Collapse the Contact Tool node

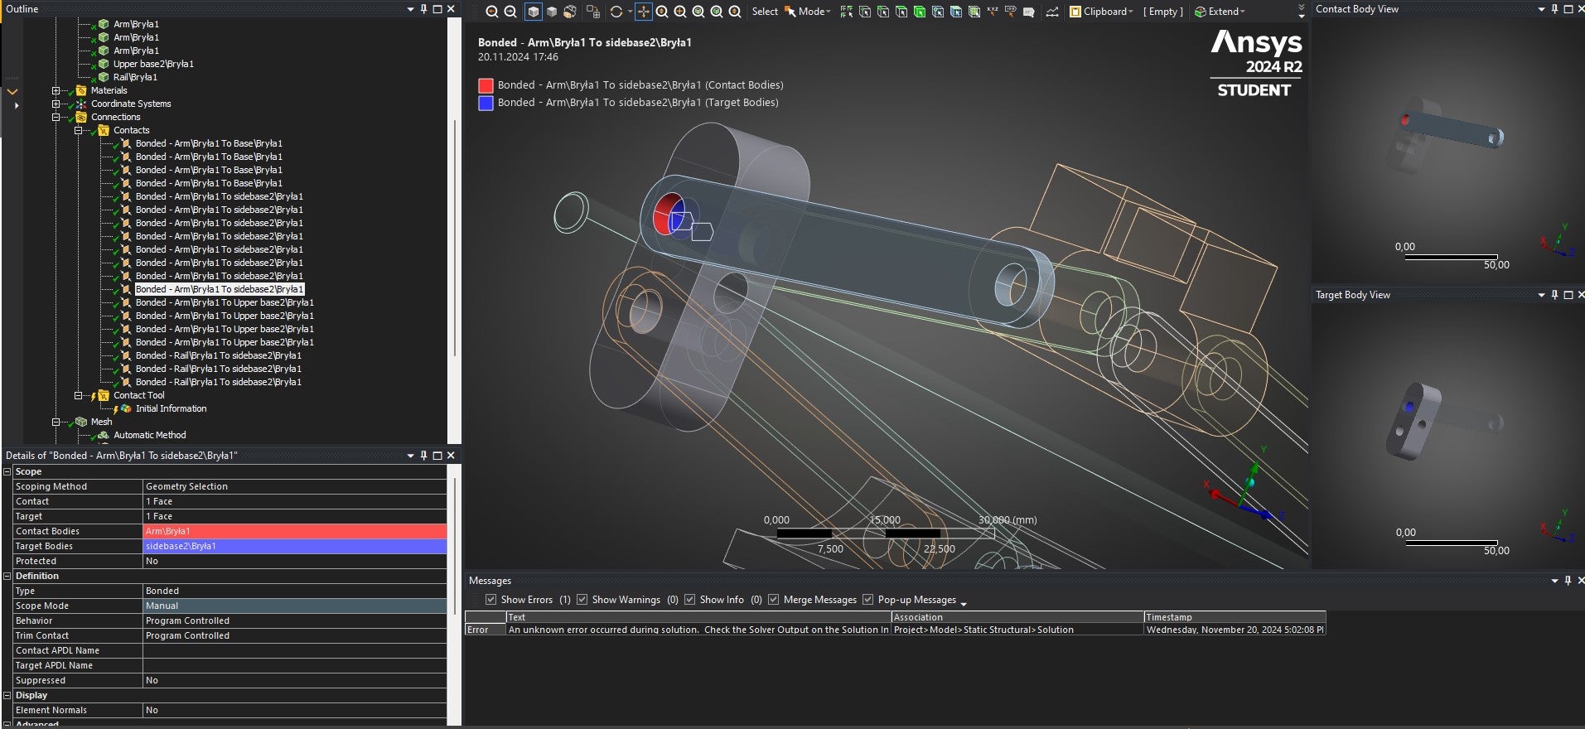point(78,395)
